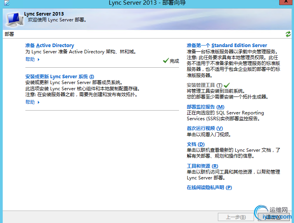Image resolution: width=294 pixels, height=223 pixels.
Task: Click the window icon in title bar
Action: pos(7,3)
